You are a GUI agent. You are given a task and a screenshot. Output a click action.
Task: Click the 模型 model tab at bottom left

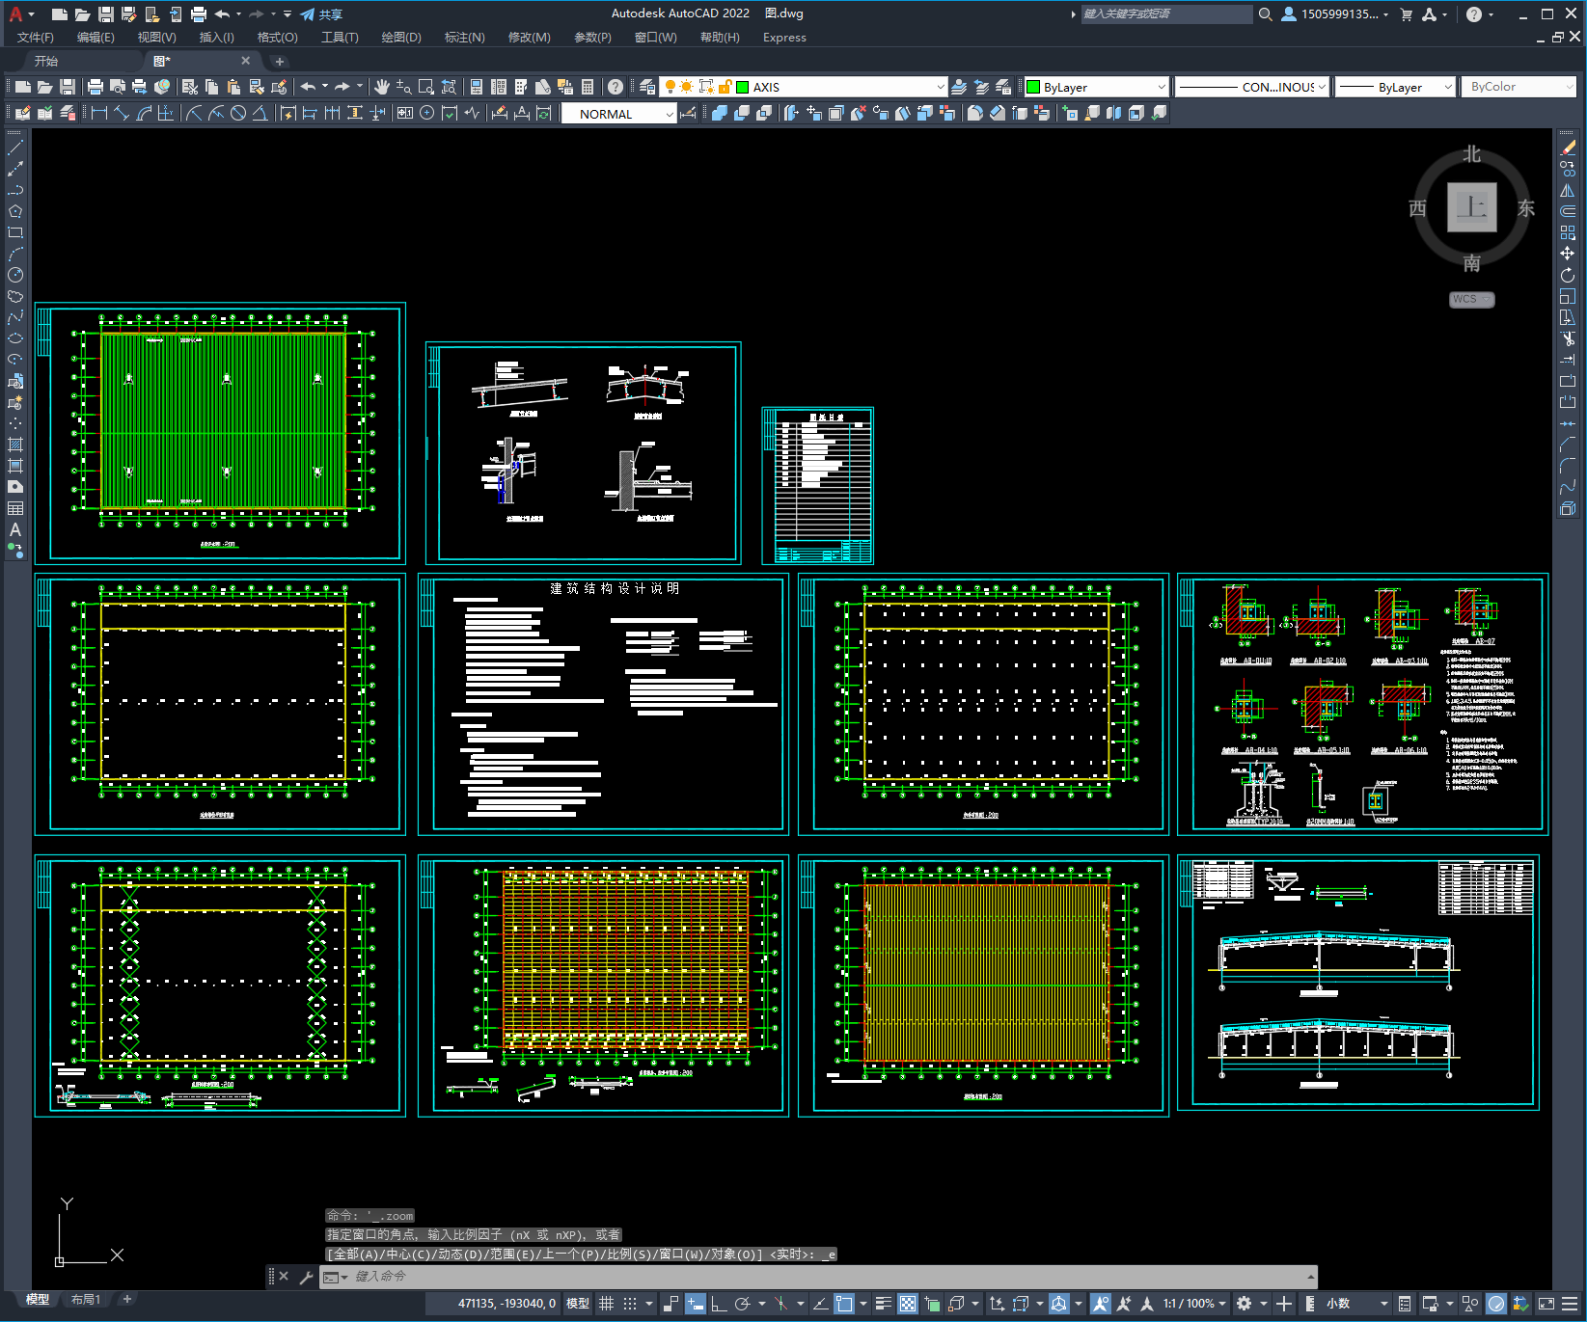(38, 1300)
